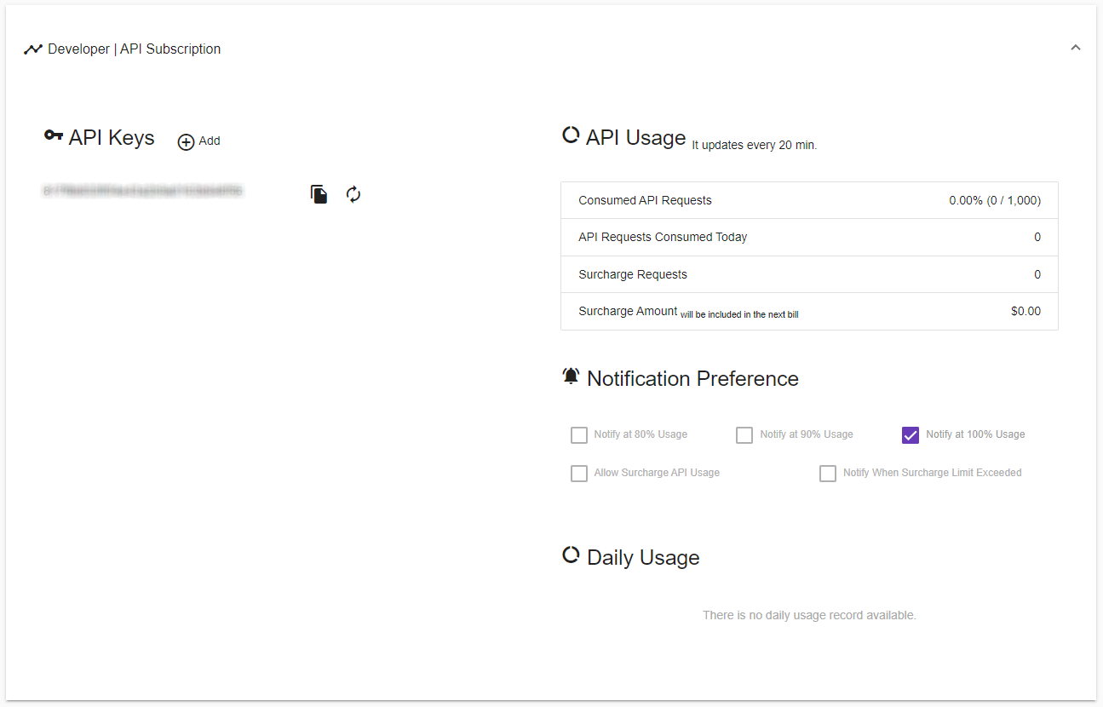Regenerate the API key via the refresh arrows icon
Viewport: 1103px width, 707px height.
point(353,194)
